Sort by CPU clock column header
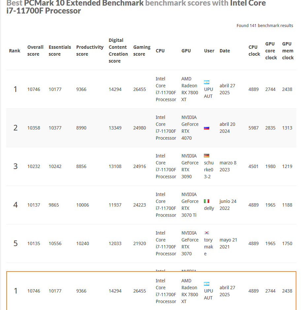 254,51
